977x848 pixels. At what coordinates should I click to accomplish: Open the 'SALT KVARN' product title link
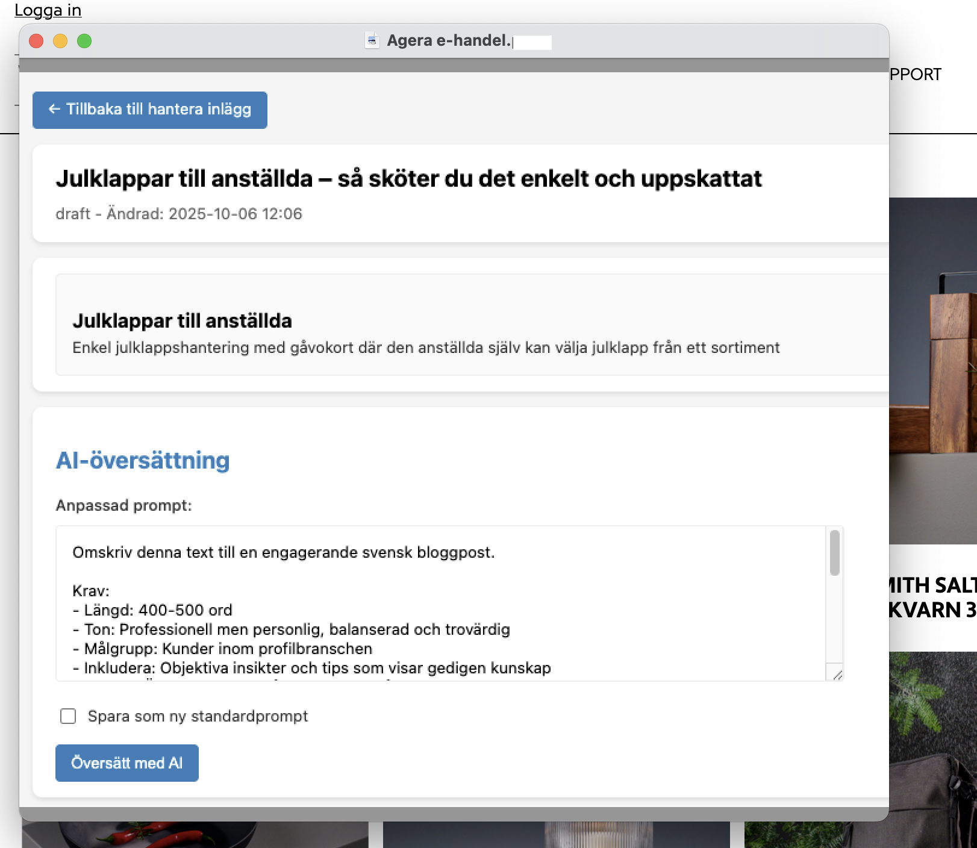[x=932, y=597]
